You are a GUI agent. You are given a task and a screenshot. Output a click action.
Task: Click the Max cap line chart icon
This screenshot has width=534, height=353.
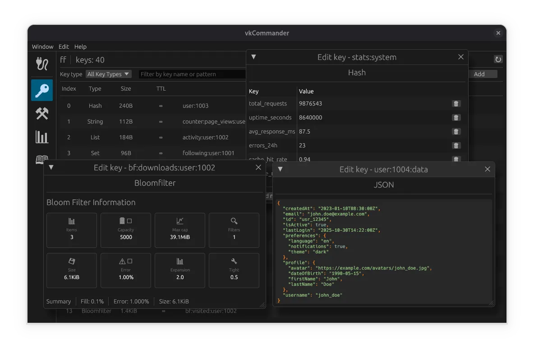click(180, 221)
